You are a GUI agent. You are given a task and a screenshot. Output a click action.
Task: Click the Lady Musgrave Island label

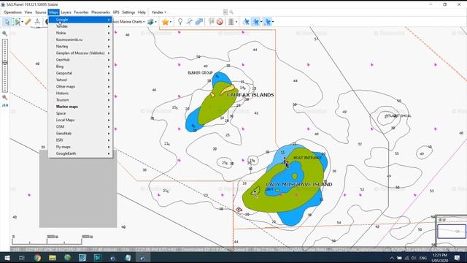(298, 184)
